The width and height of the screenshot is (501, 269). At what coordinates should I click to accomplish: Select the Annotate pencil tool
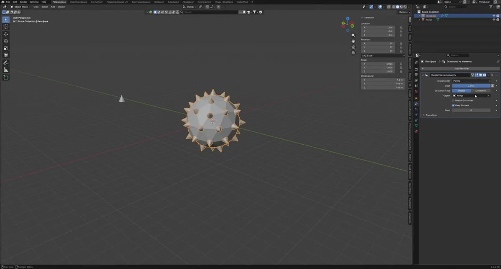click(6, 63)
